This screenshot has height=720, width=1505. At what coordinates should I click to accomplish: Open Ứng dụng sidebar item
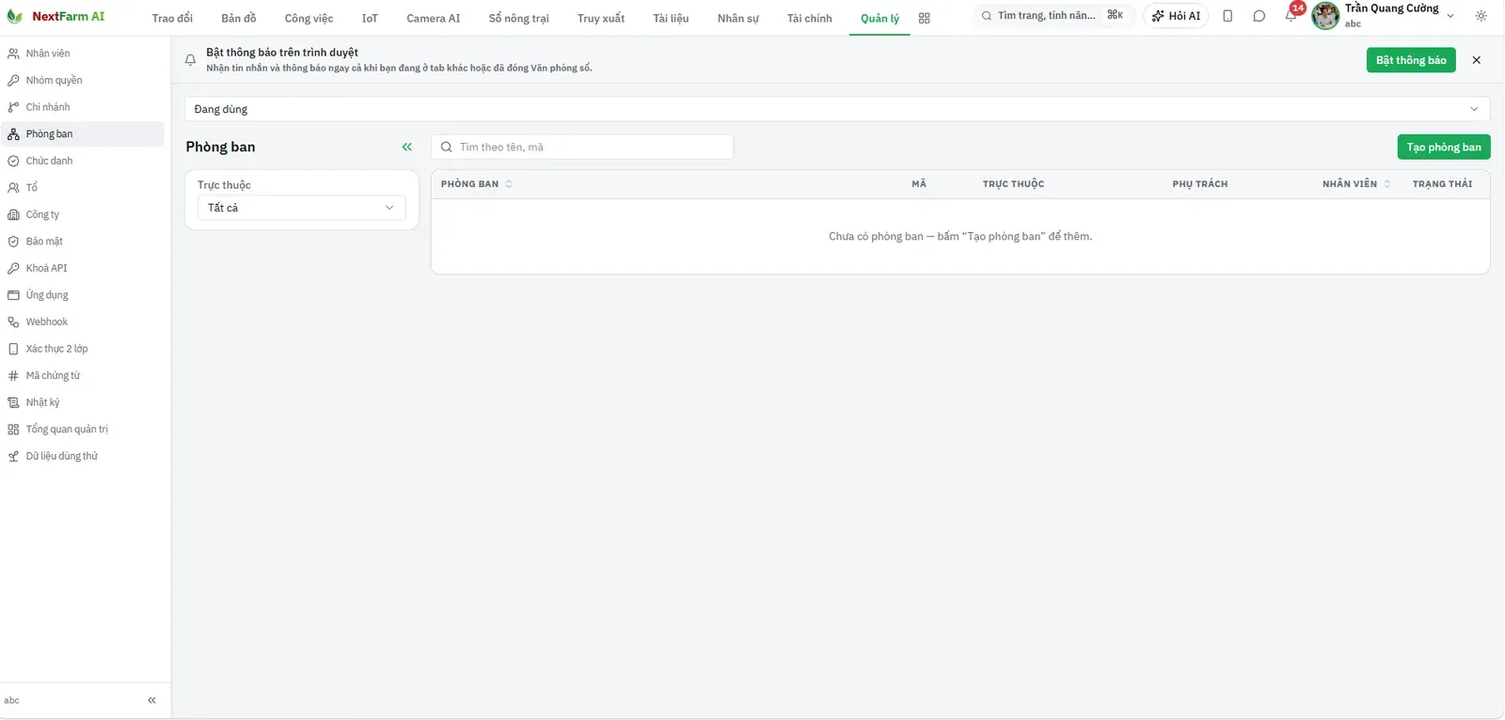(82, 295)
